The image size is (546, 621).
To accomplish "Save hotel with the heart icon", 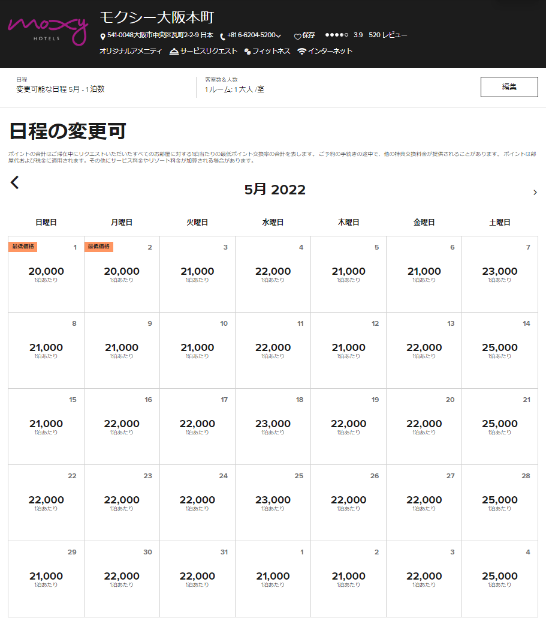I will [297, 37].
